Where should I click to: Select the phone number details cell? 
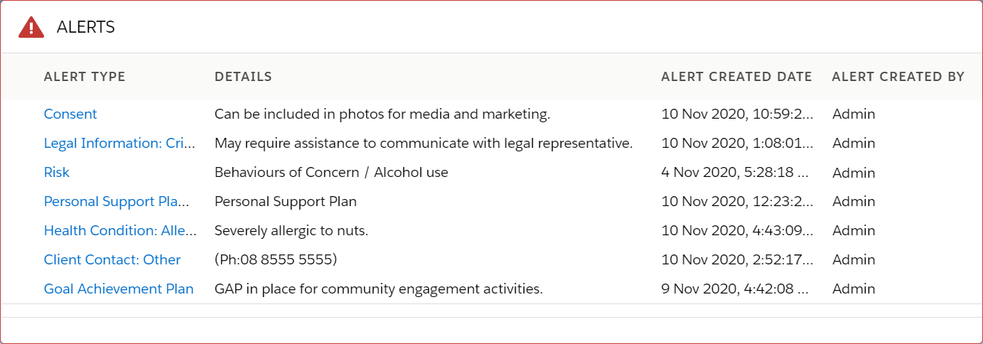pyautogui.click(x=276, y=259)
